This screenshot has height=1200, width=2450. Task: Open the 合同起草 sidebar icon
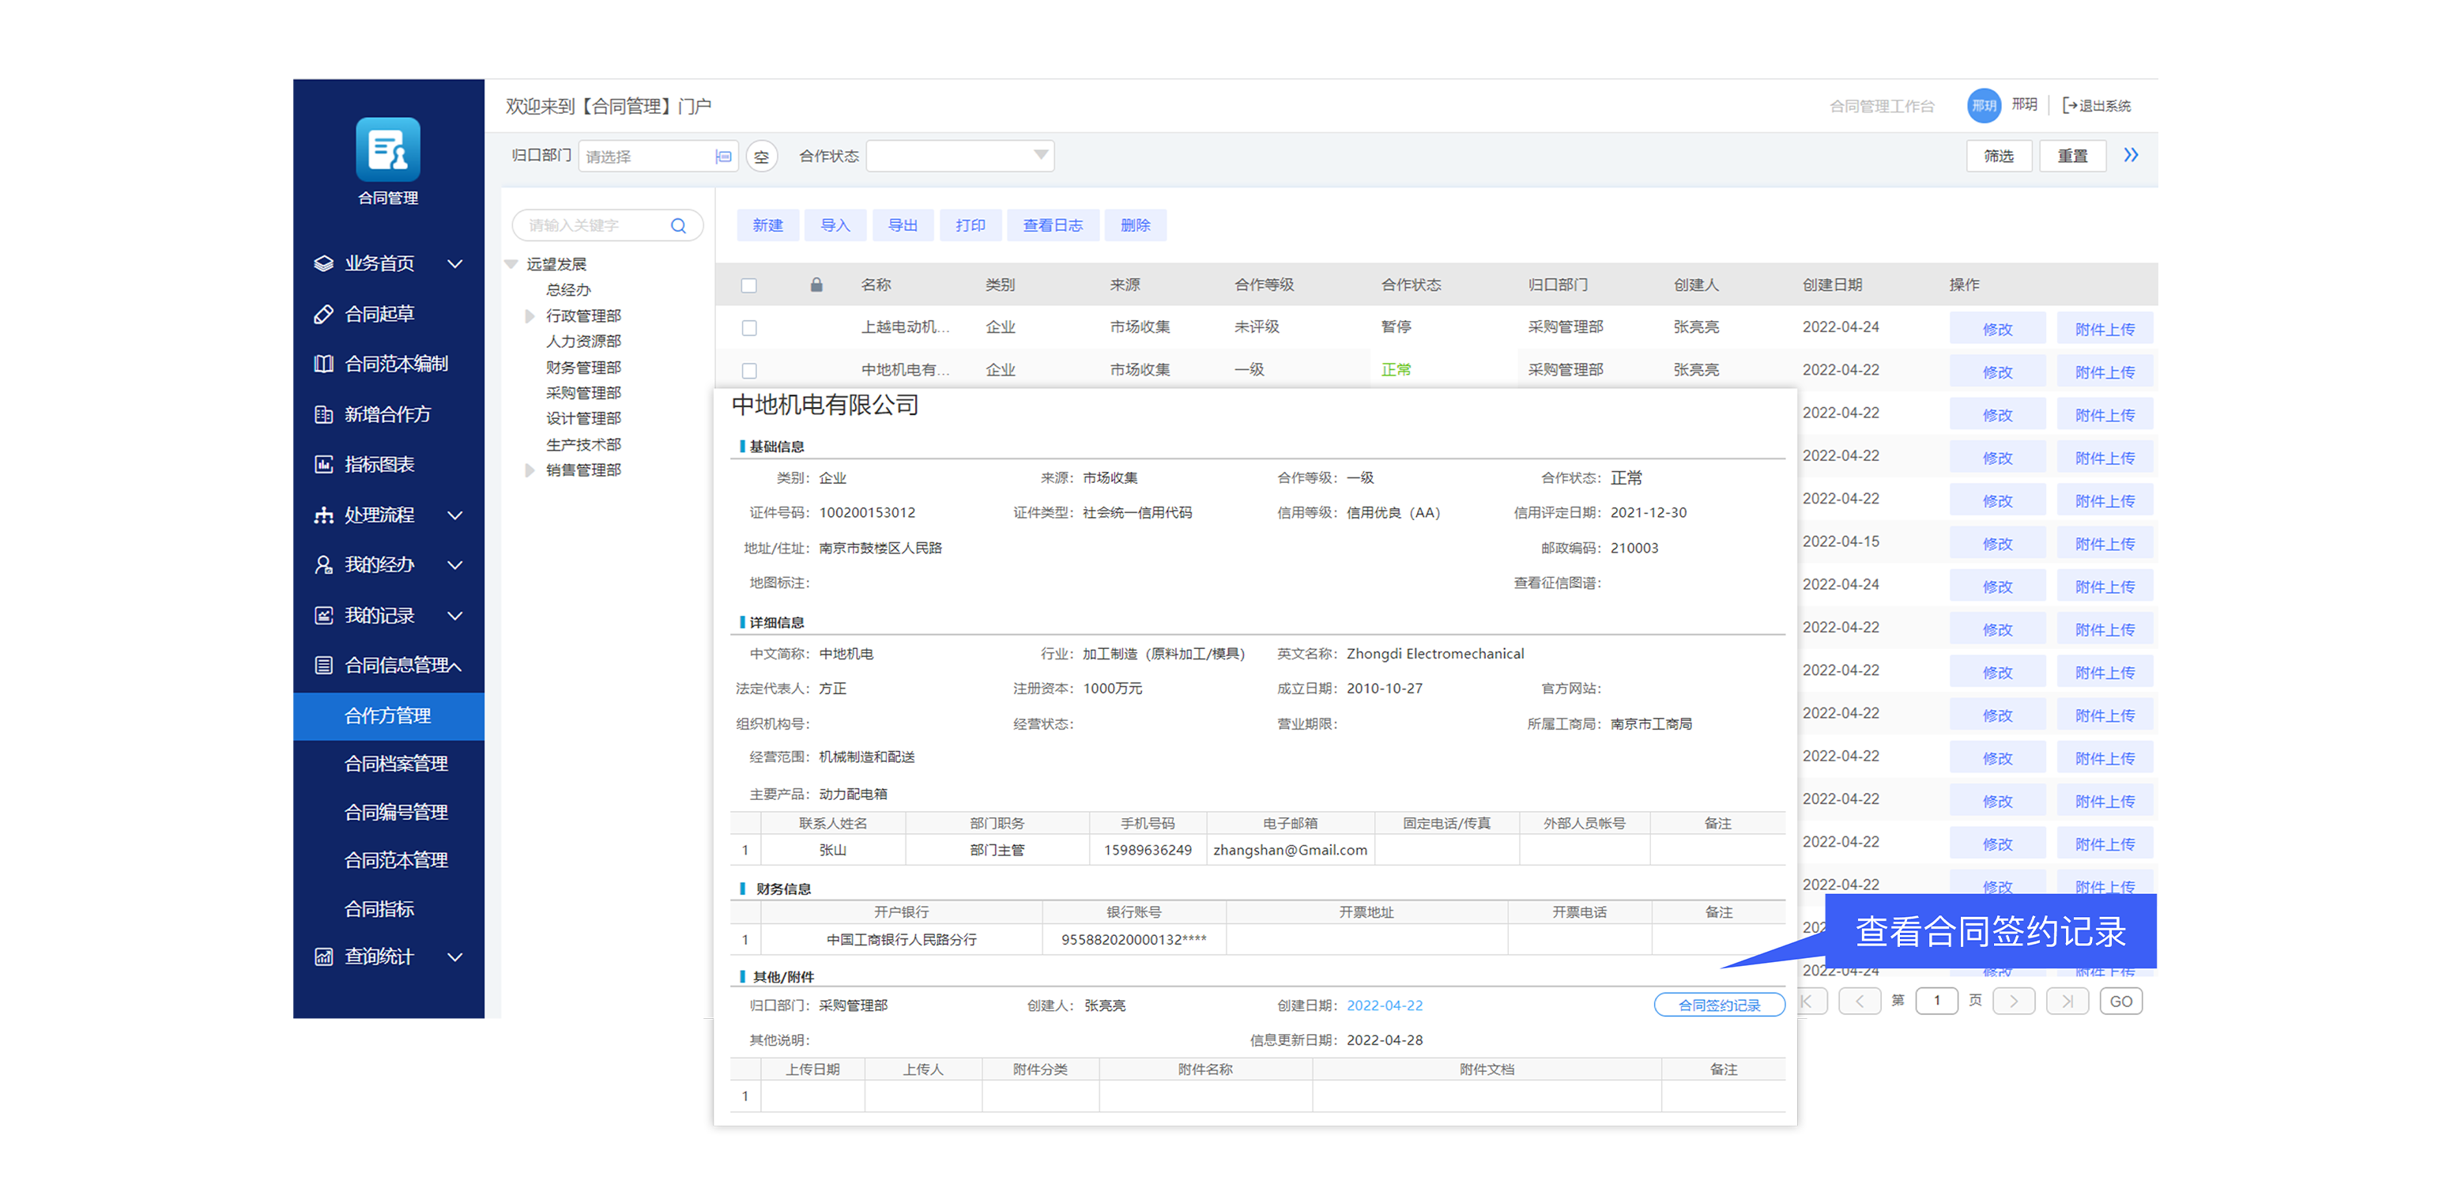click(x=322, y=313)
